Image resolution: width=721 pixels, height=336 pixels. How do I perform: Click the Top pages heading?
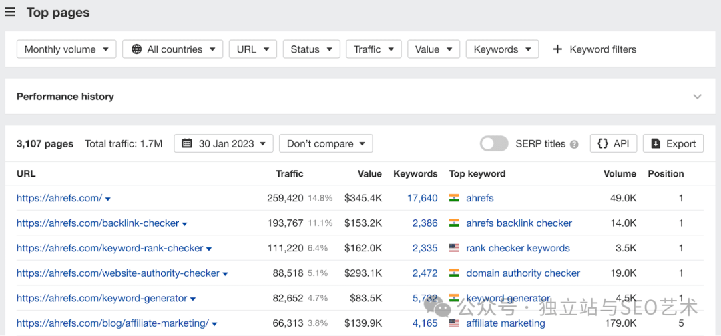pyautogui.click(x=58, y=13)
